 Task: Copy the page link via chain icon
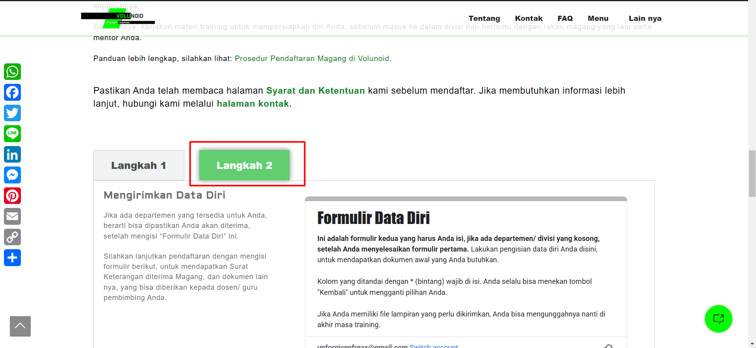coord(12,237)
